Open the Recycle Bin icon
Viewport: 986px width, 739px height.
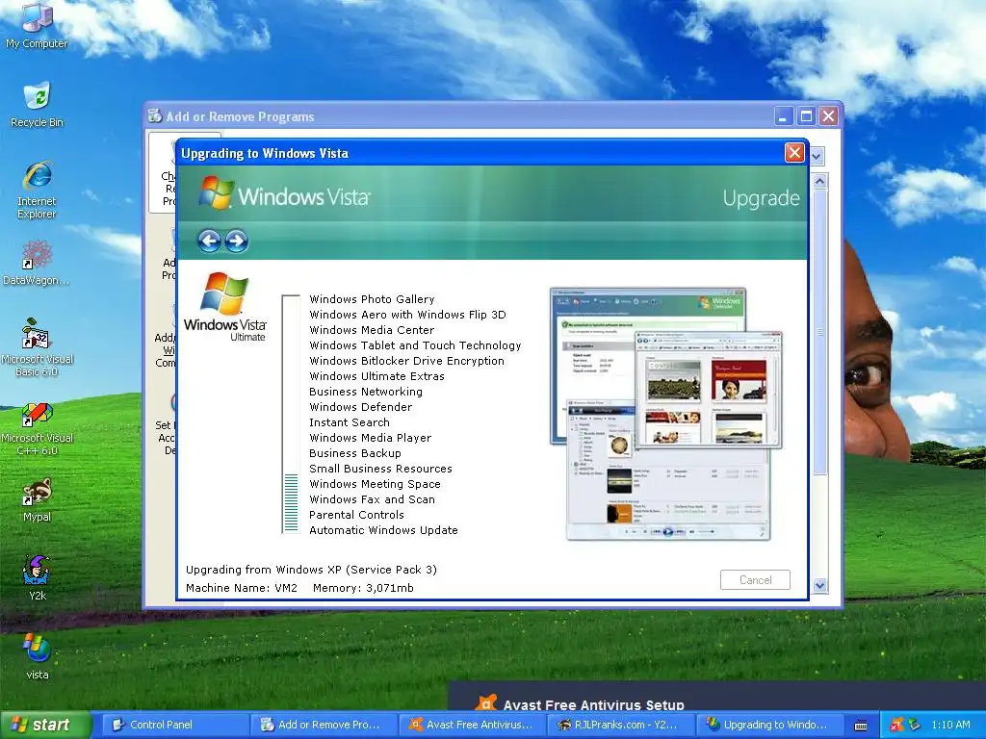tap(37, 104)
